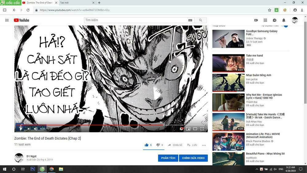
Task: Click the create video camera icon
Action: 256,20
